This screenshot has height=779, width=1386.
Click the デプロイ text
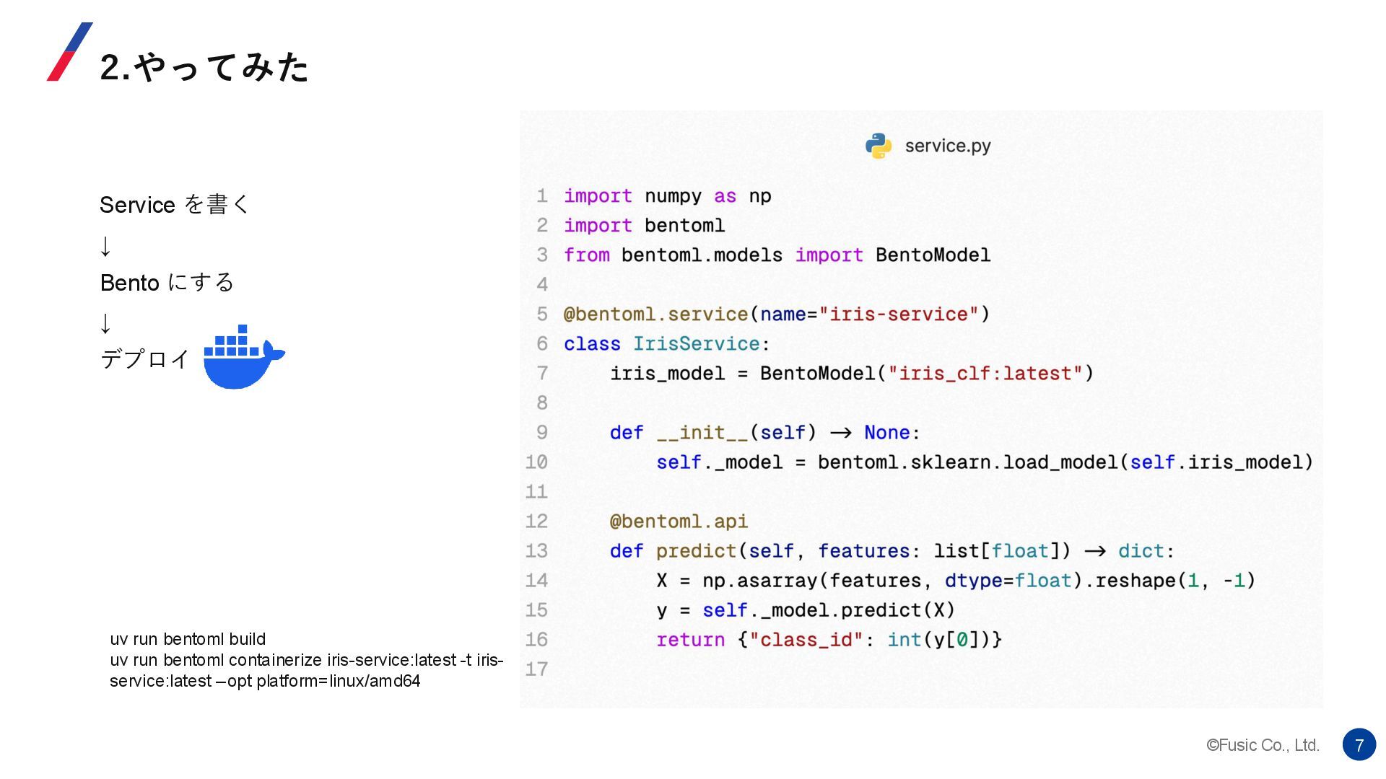click(144, 358)
